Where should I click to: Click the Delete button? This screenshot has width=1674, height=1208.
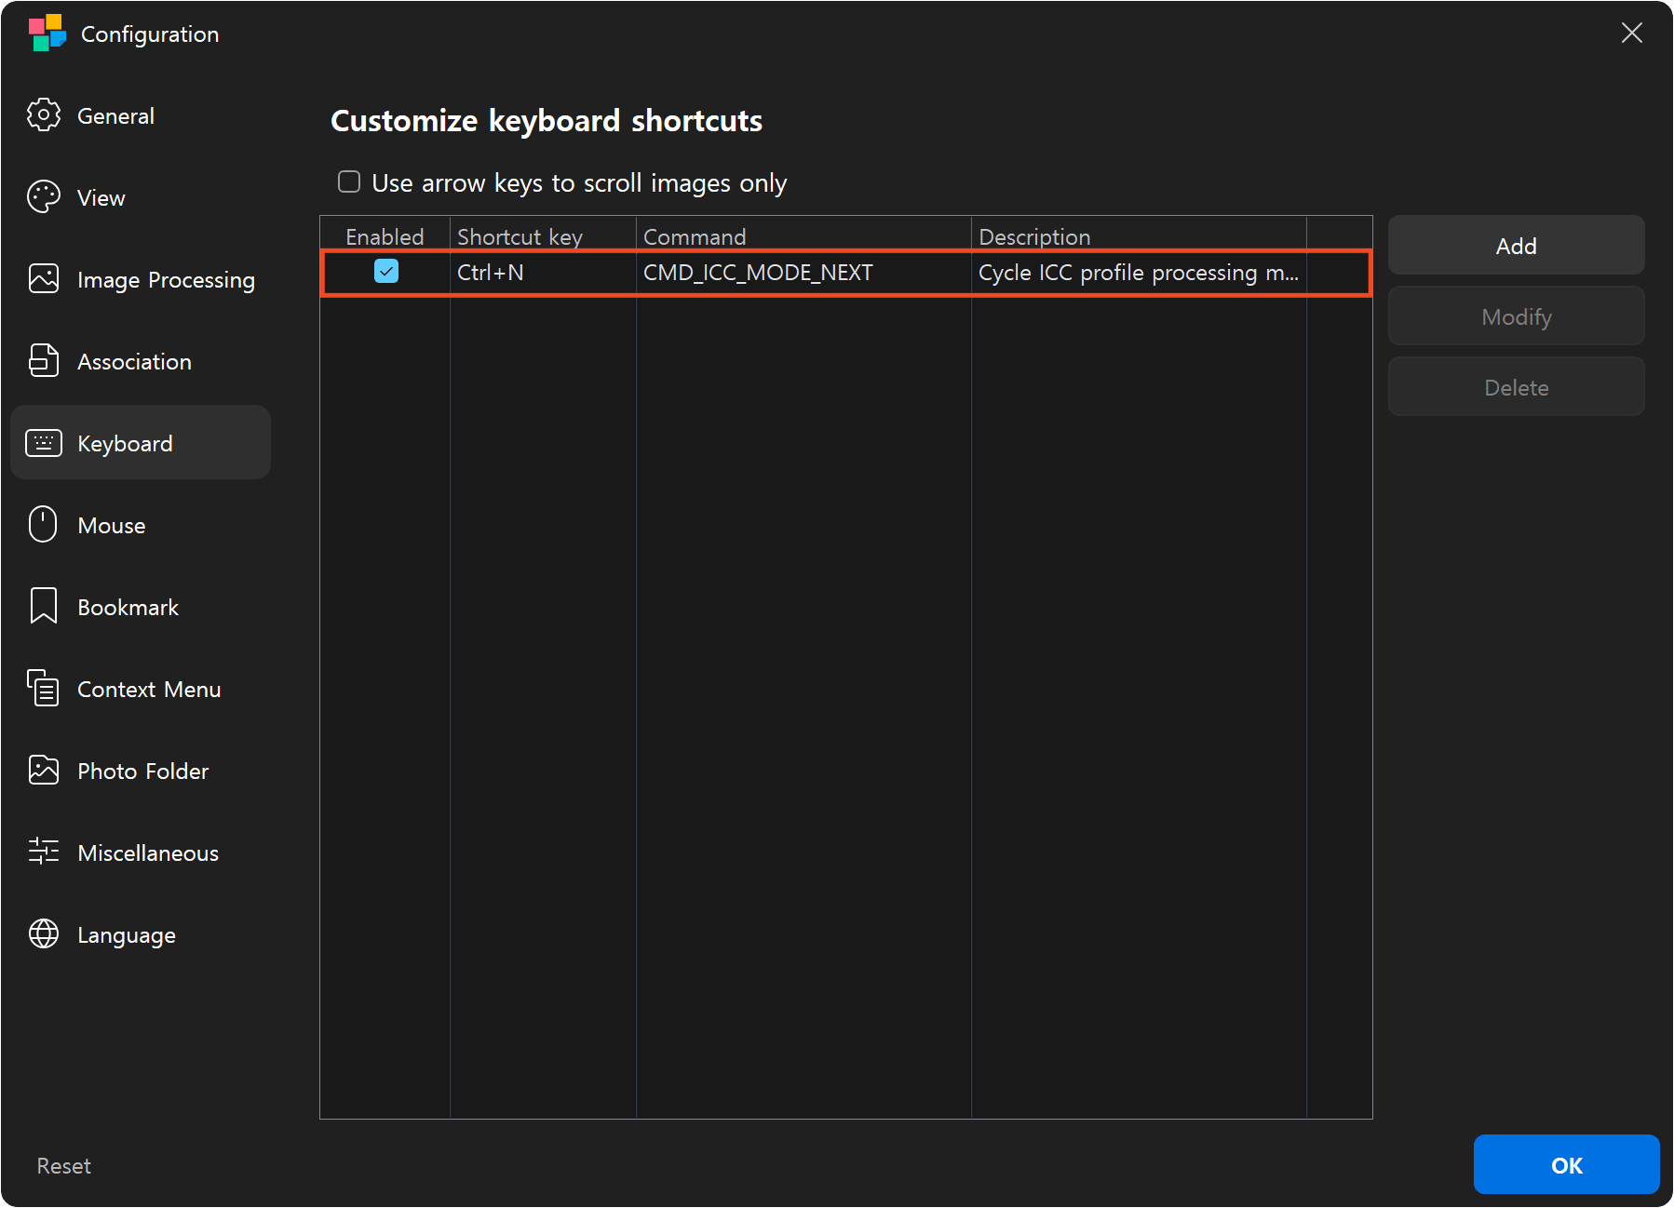pyautogui.click(x=1516, y=387)
